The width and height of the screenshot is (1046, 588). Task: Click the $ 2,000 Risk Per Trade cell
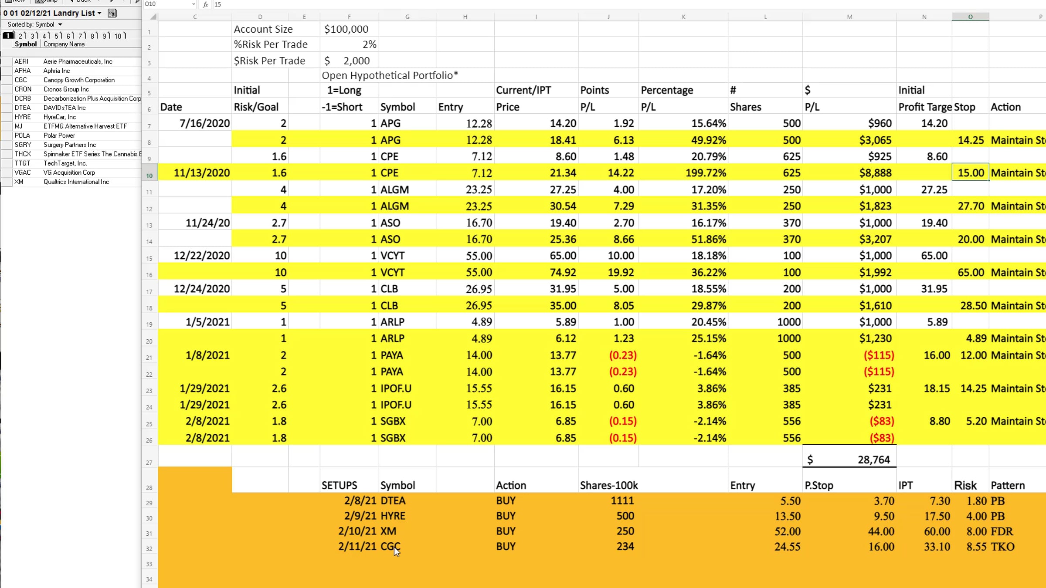tap(349, 61)
